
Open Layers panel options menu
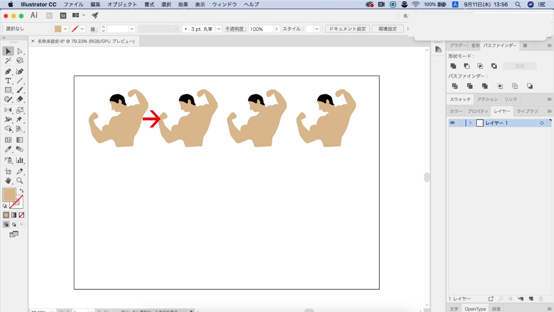pos(549,111)
